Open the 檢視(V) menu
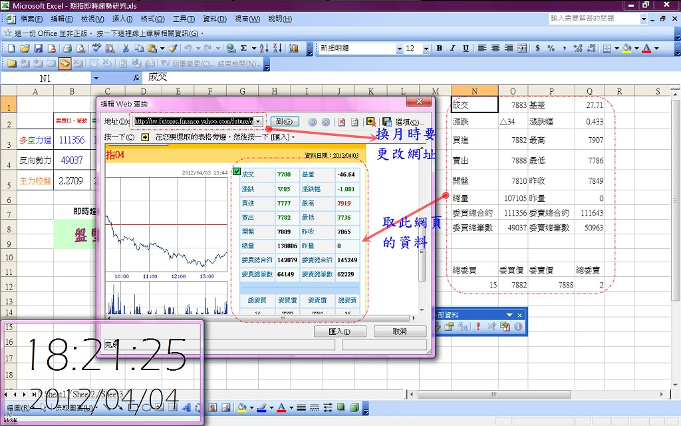 pyautogui.click(x=92, y=19)
